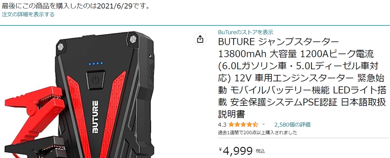Click the 税込 label next to price

(261, 151)
